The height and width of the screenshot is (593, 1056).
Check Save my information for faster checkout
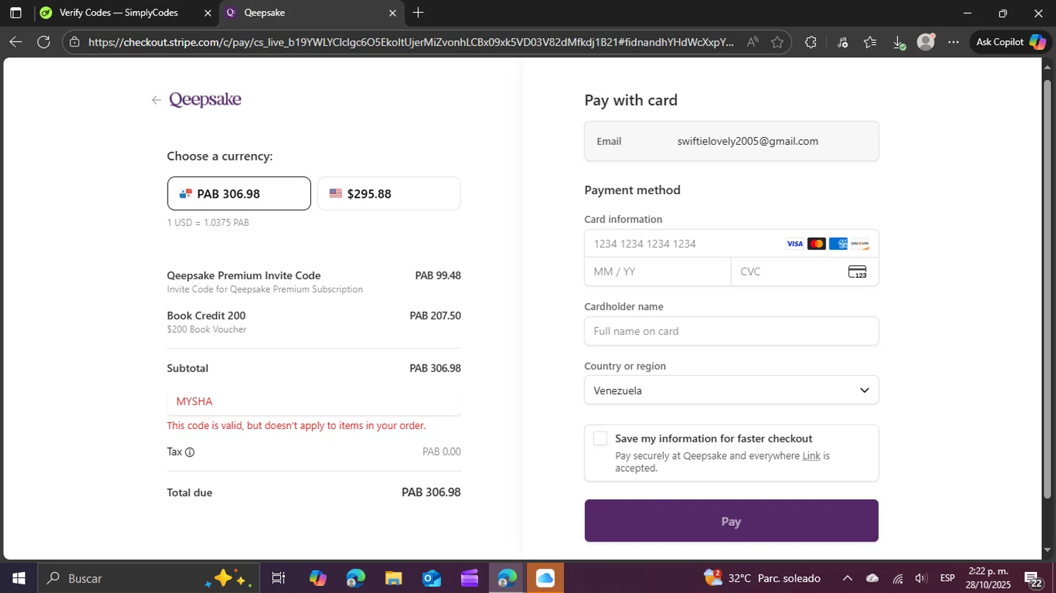600,438
